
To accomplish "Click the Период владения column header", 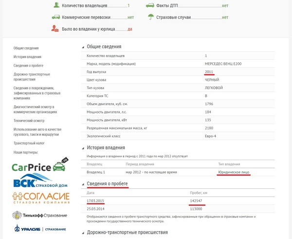I will [140, 164].
